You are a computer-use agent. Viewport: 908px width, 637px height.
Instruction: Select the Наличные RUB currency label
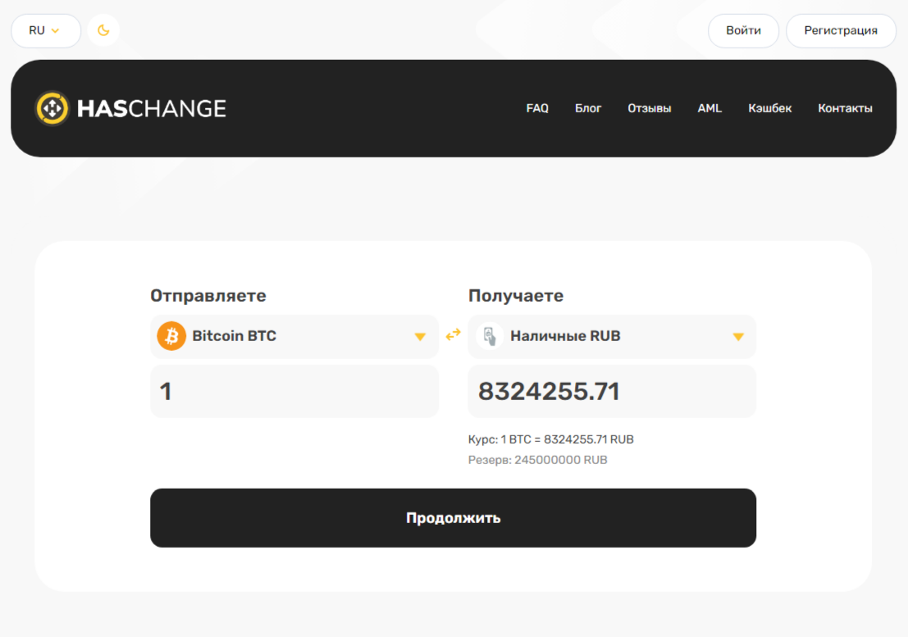(565, 336)
